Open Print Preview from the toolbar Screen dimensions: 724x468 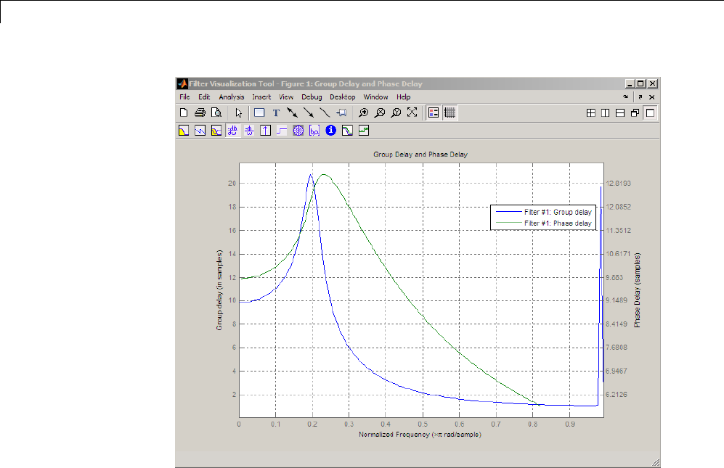point(216,112)
